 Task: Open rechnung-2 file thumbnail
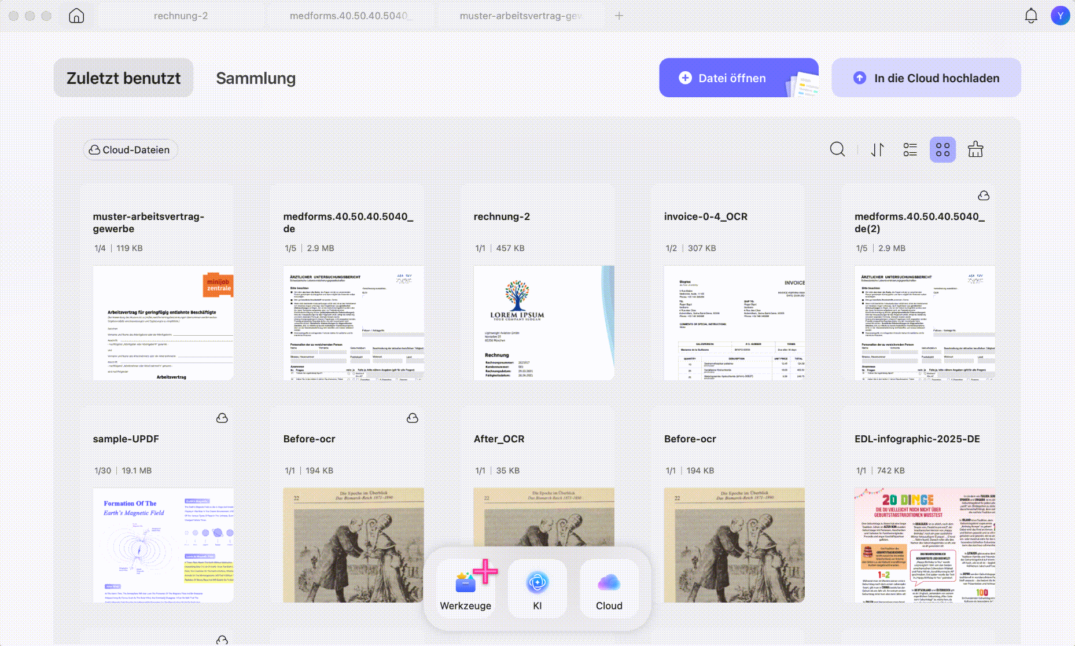pos(544,323)
